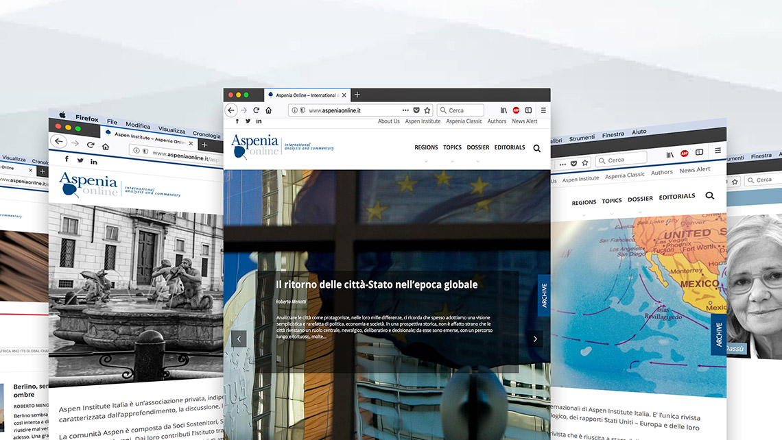Show previous slide on center page carousel

coord(239,339)
